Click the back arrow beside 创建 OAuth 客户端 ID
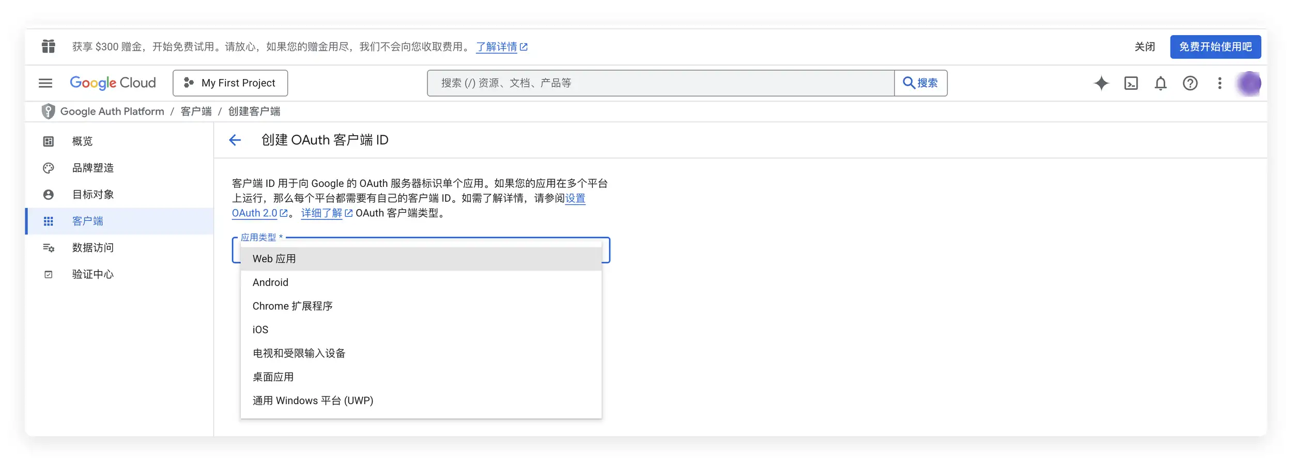 (235, 140)
